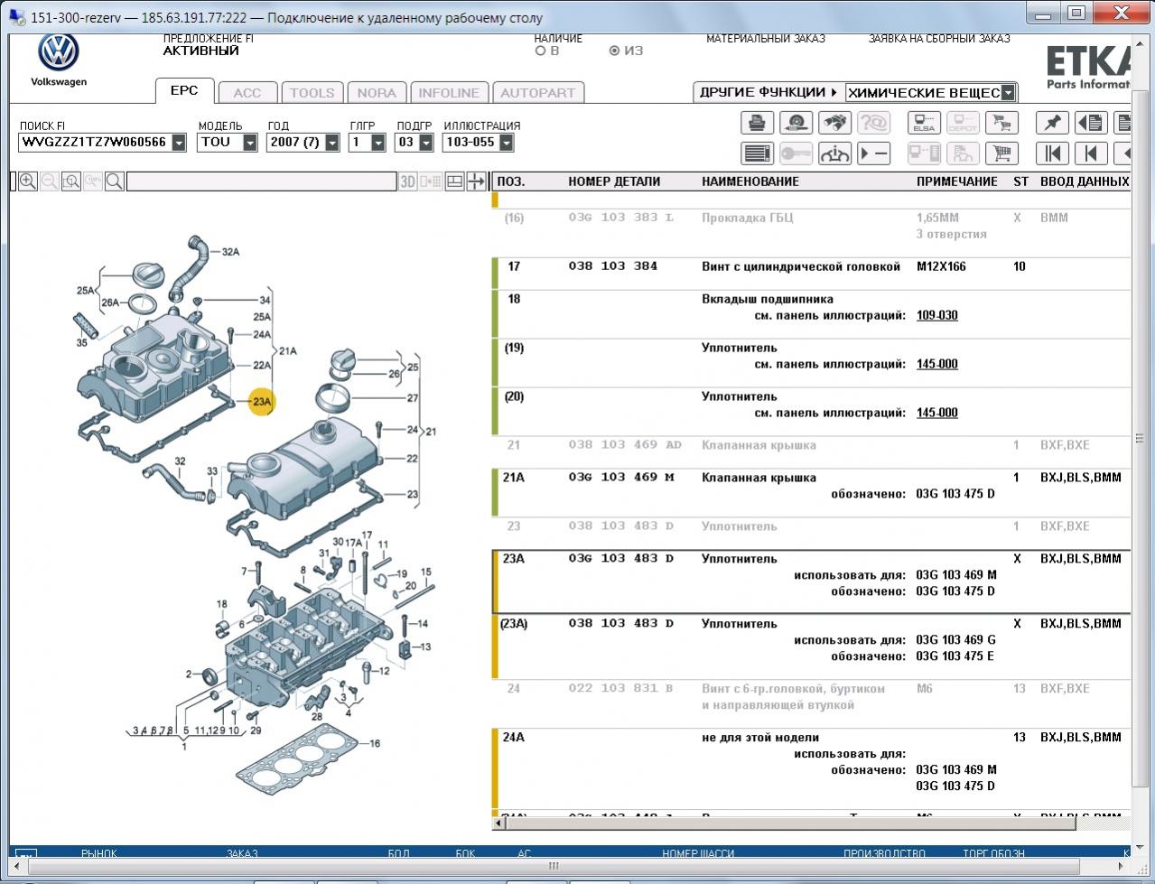Click the Remote Desktop window title icon
Image resolution: width=1155 pixels, height=884 pixels.
tap(16, 16)
